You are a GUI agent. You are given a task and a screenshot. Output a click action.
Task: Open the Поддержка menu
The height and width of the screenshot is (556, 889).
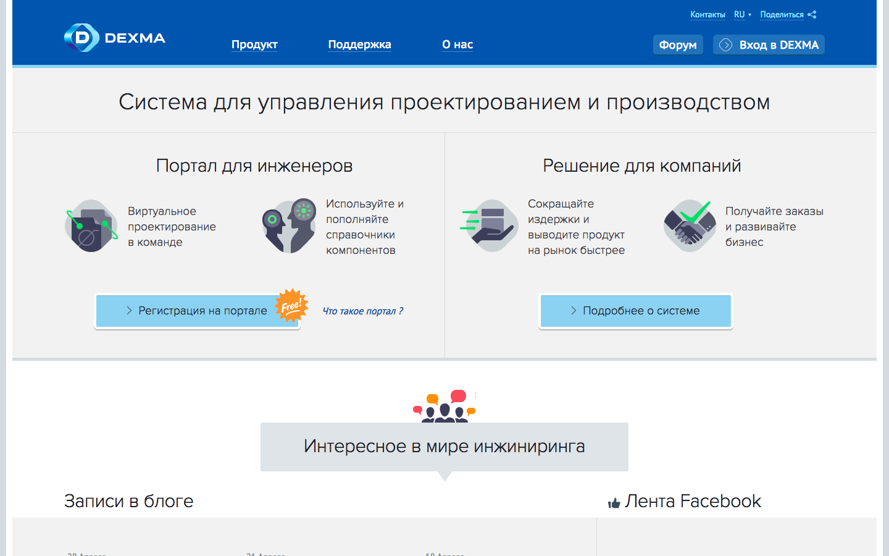(x=359, y=44)
